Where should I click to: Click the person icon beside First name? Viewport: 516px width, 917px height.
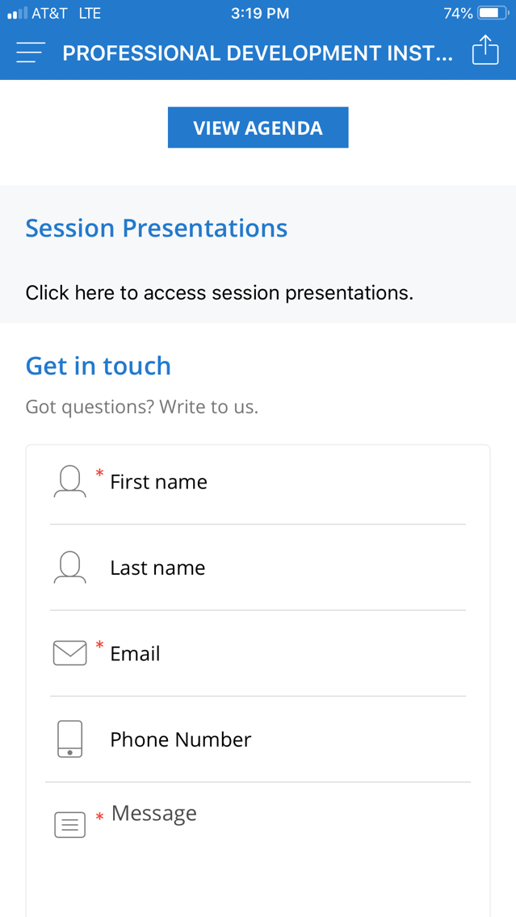click(x=69, y=481)
